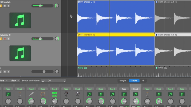Click the mixer pan knob showing -29

(x=31, y=101)
